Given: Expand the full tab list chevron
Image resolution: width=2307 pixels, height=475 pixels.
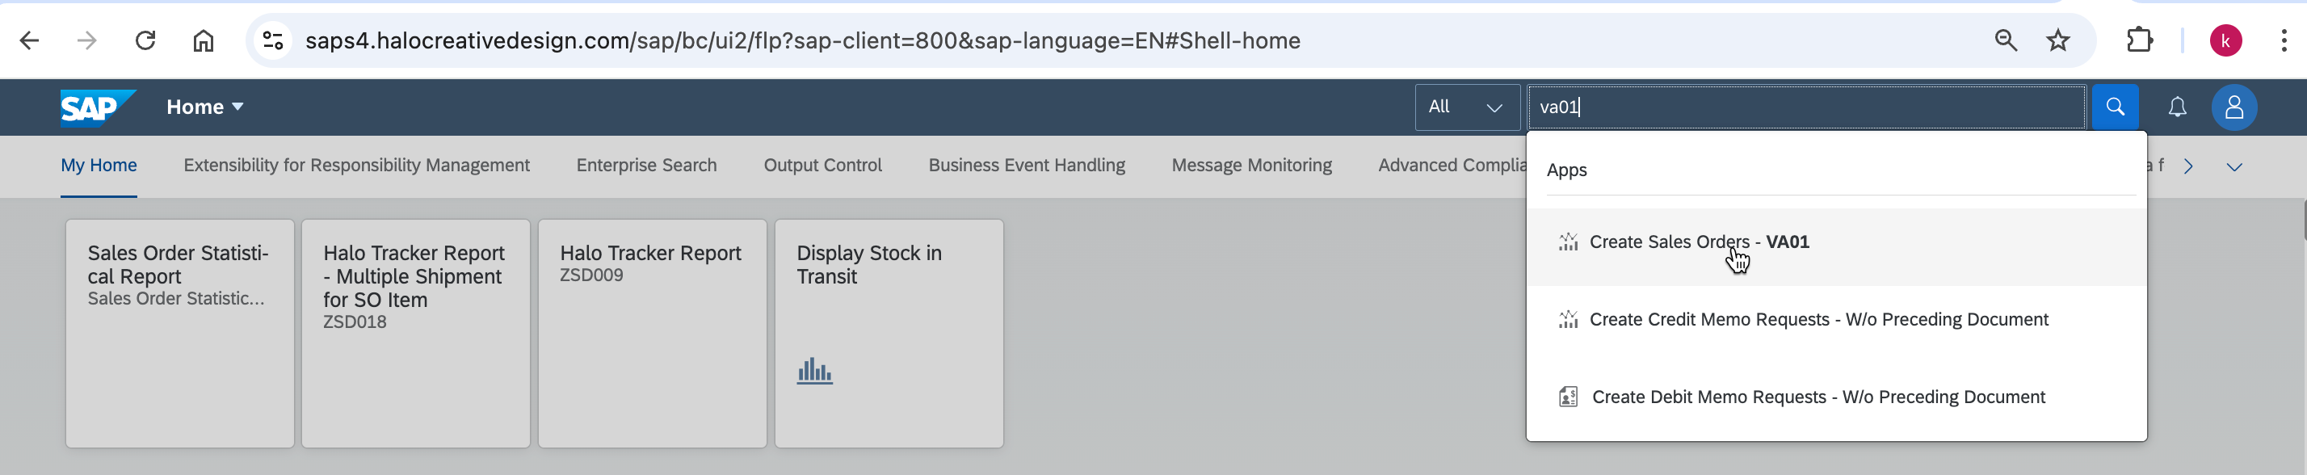Looking at the screenshot, I should pos(2233,166).
